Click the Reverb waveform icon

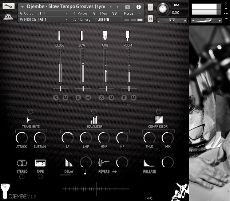(x=104, y=162)
